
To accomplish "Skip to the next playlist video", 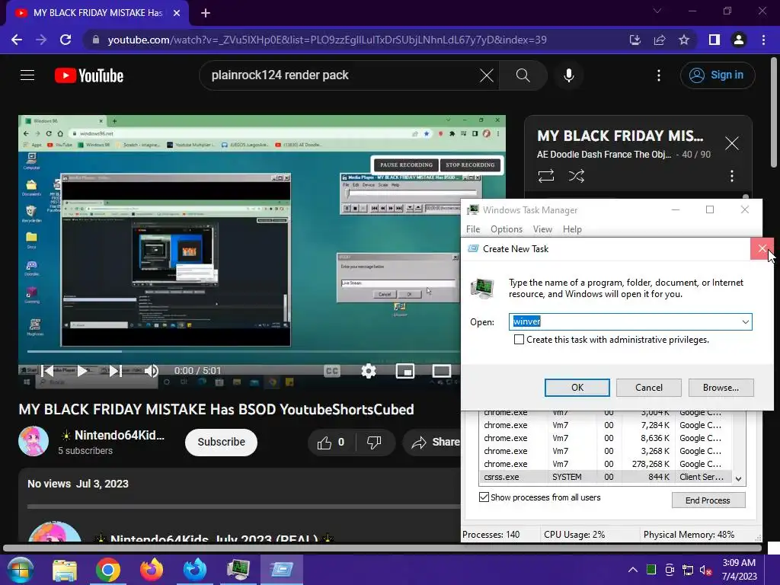I will click(x=116, y=371).
